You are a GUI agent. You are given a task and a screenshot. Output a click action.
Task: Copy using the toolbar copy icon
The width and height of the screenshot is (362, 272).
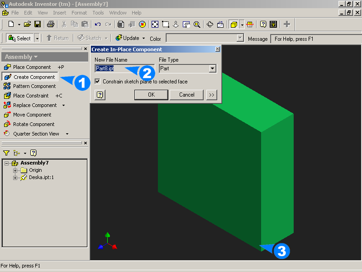tap(74, 24)
